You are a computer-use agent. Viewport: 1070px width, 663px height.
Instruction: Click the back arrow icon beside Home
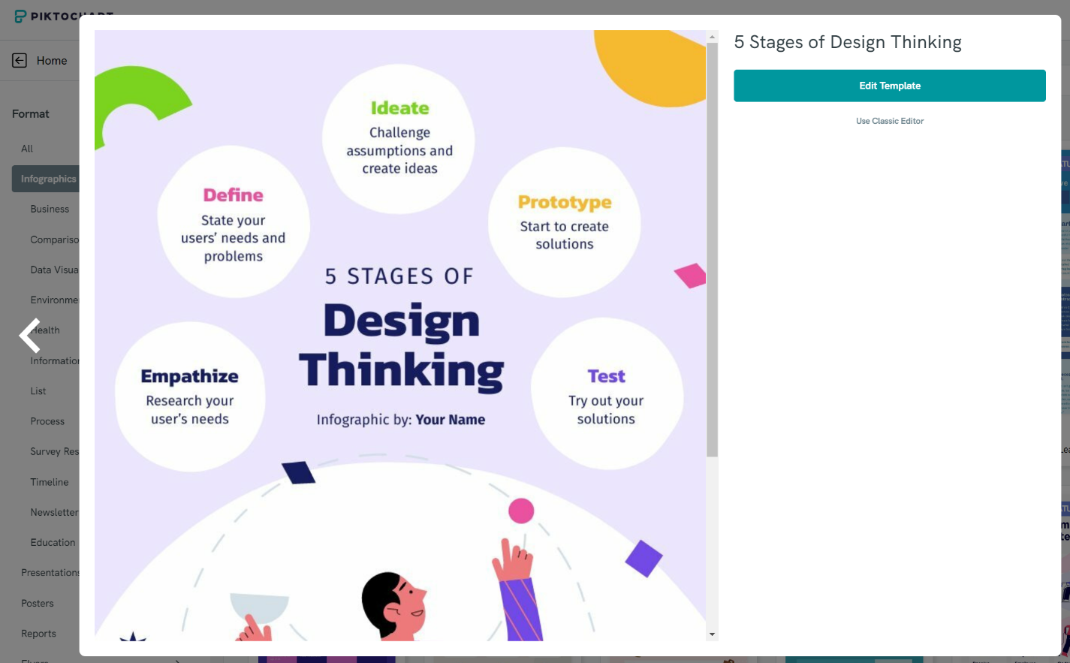(20, 61)
